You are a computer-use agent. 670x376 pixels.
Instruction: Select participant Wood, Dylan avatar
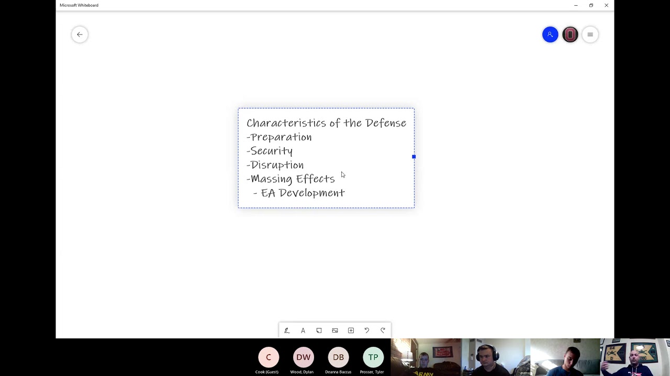(303, 357)
